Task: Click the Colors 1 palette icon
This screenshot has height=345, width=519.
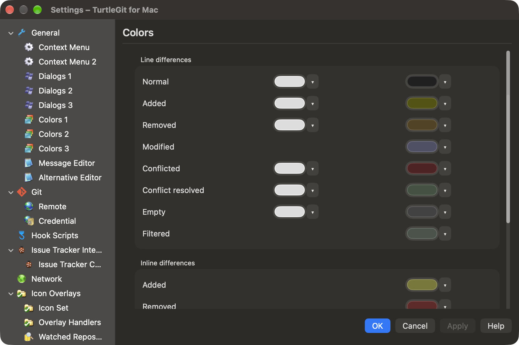Action: pos(29,119)
